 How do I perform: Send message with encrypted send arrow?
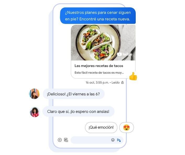119,140
